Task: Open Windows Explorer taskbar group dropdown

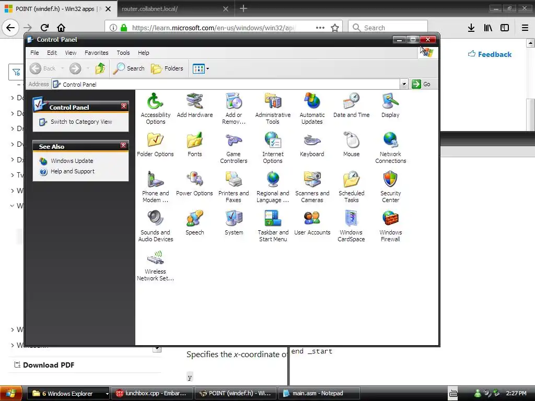Action: tap(107, 394)
